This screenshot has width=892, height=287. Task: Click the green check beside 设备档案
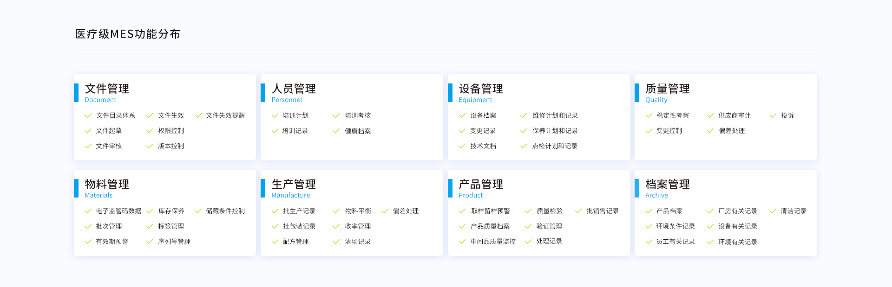pyautogui.click(x=462, y=115)
